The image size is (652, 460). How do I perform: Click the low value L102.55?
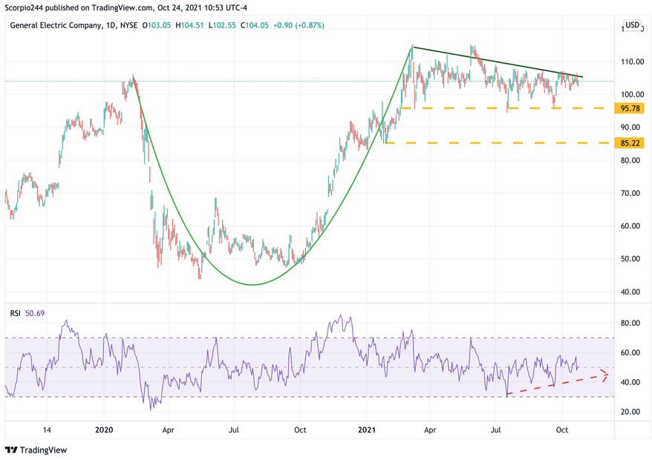[x=222, y=25]
